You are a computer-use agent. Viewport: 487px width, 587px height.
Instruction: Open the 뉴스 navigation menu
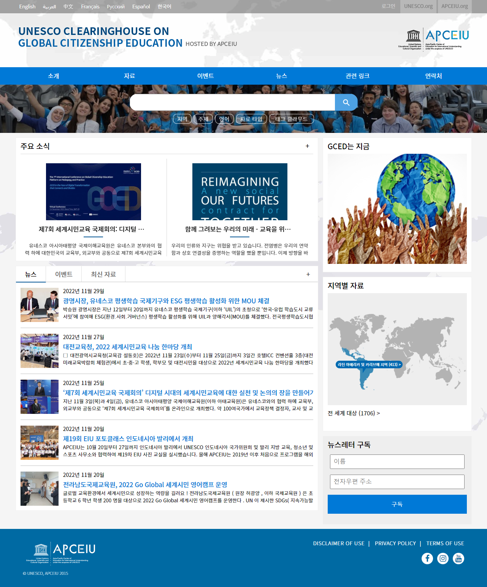pyautogui.click(x=282, y=76)
